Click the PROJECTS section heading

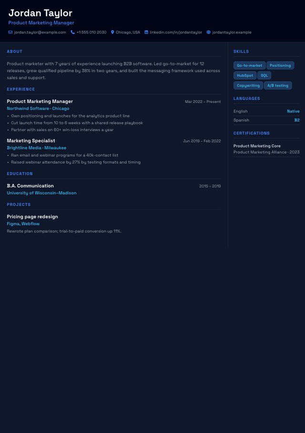(19, 205)
